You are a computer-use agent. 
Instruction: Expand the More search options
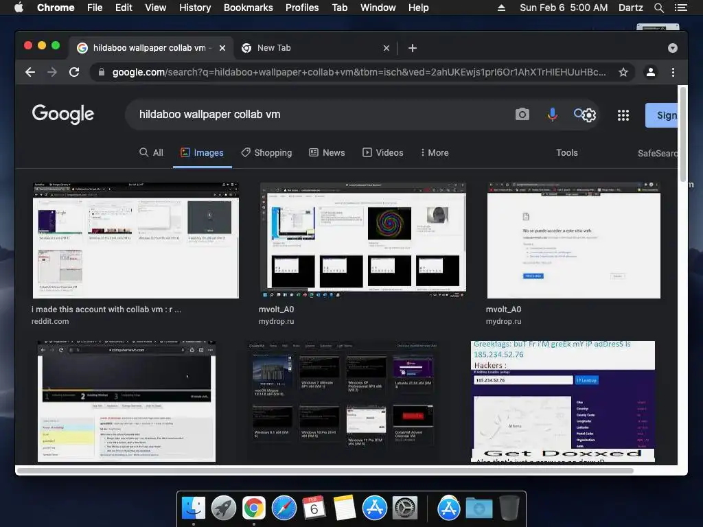[x=435, y=152]
